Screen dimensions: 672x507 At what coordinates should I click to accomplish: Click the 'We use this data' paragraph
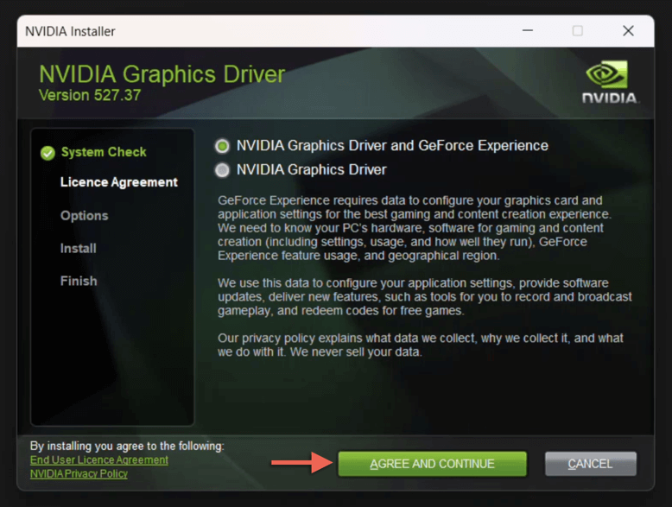point(425,297)
